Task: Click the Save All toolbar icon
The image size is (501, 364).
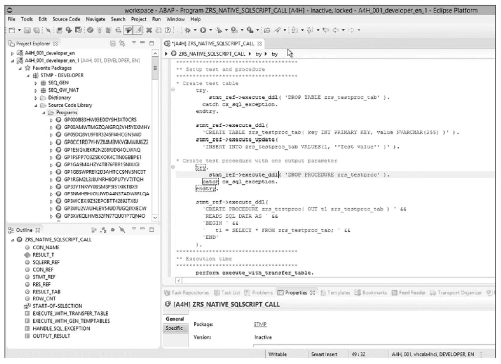Action: [x=37, y=30]
